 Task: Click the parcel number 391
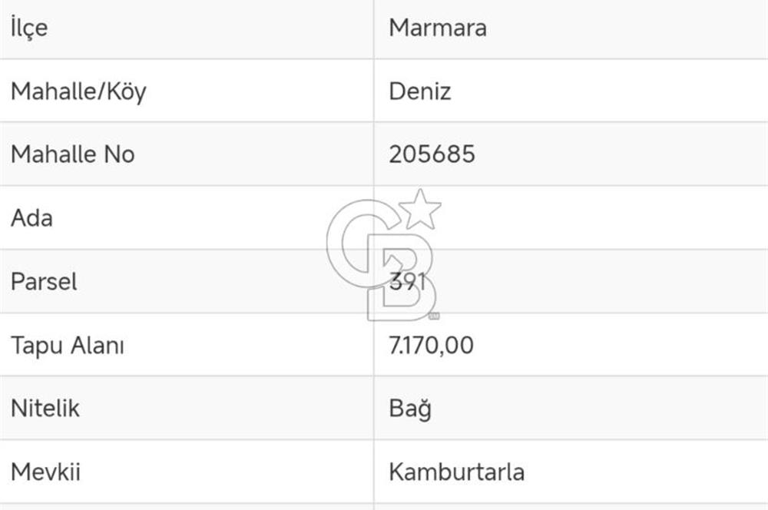click(x=408, y=282)
